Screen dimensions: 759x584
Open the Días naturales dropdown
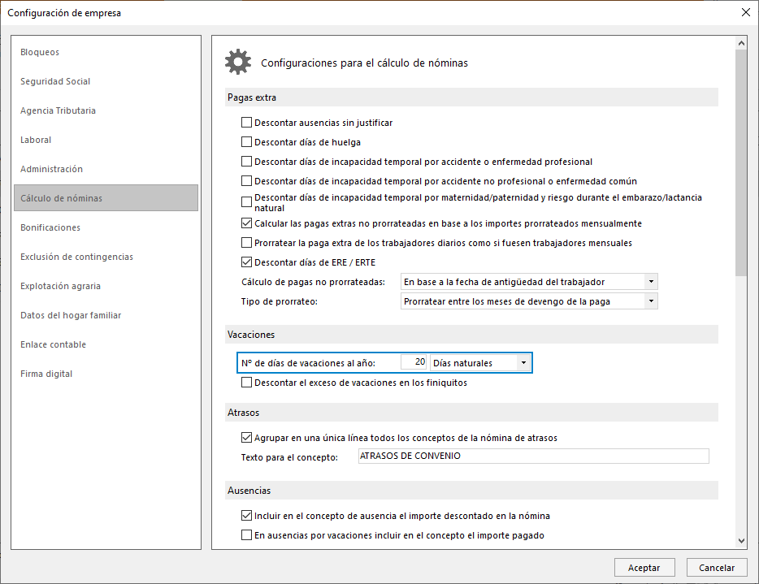pos(523,362)
